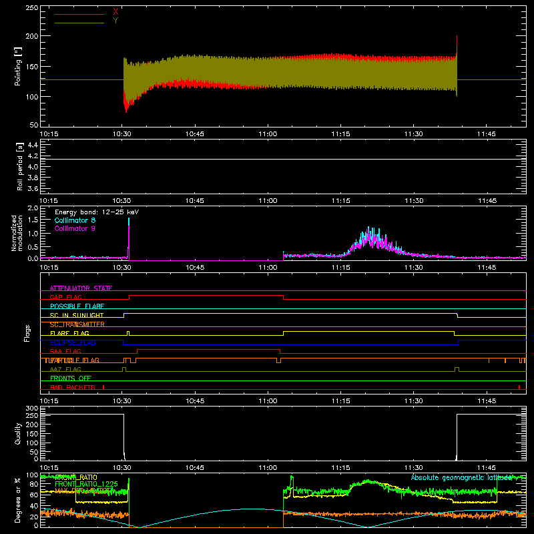
Task: Click the FRONT_RATIO_1225 legend entry
Action: coord(86,484)
